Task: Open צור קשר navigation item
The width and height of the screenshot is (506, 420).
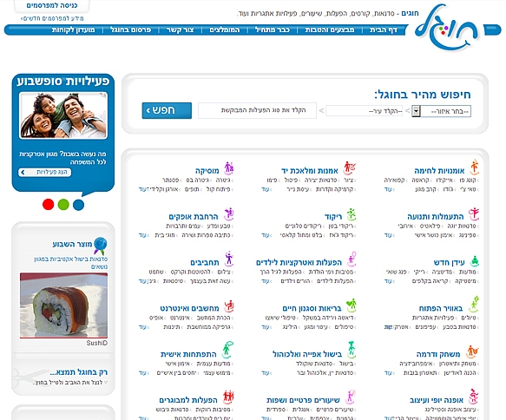Action: click(x=180, y=30)
